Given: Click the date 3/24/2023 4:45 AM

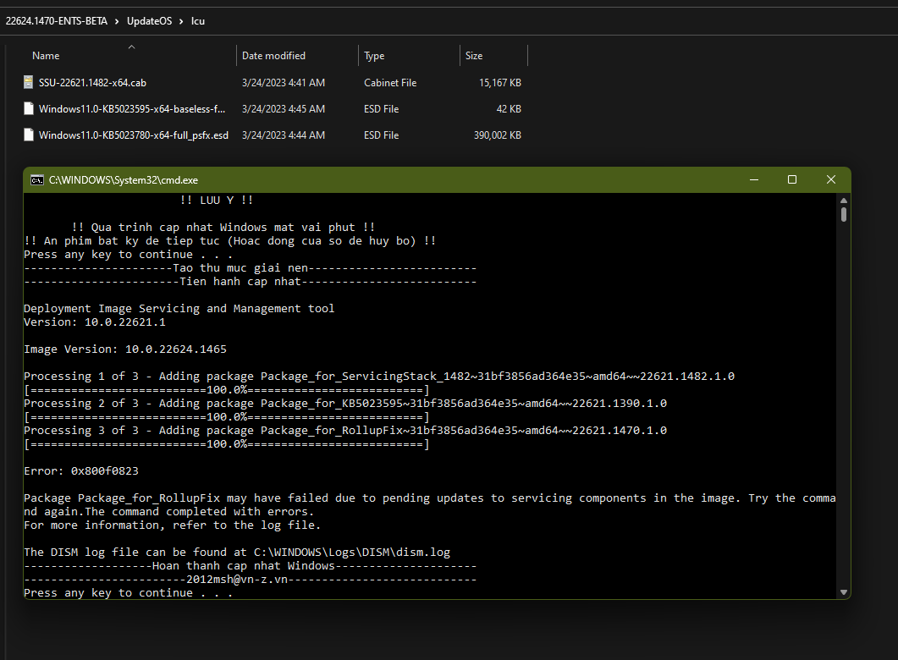Looking at the screenshot, I should pyautogui.click(x=283, y=109).
